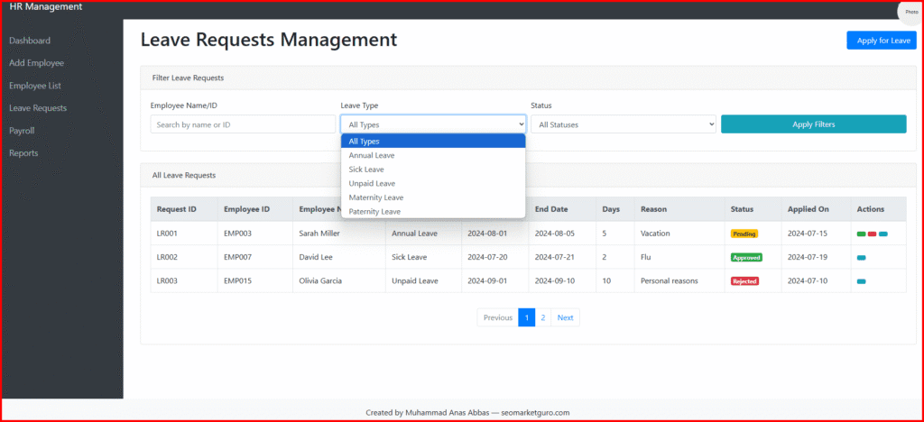Click the red action button for LR001
The width and height of the screenshot is (924, 422).
[x=873, y=234]
